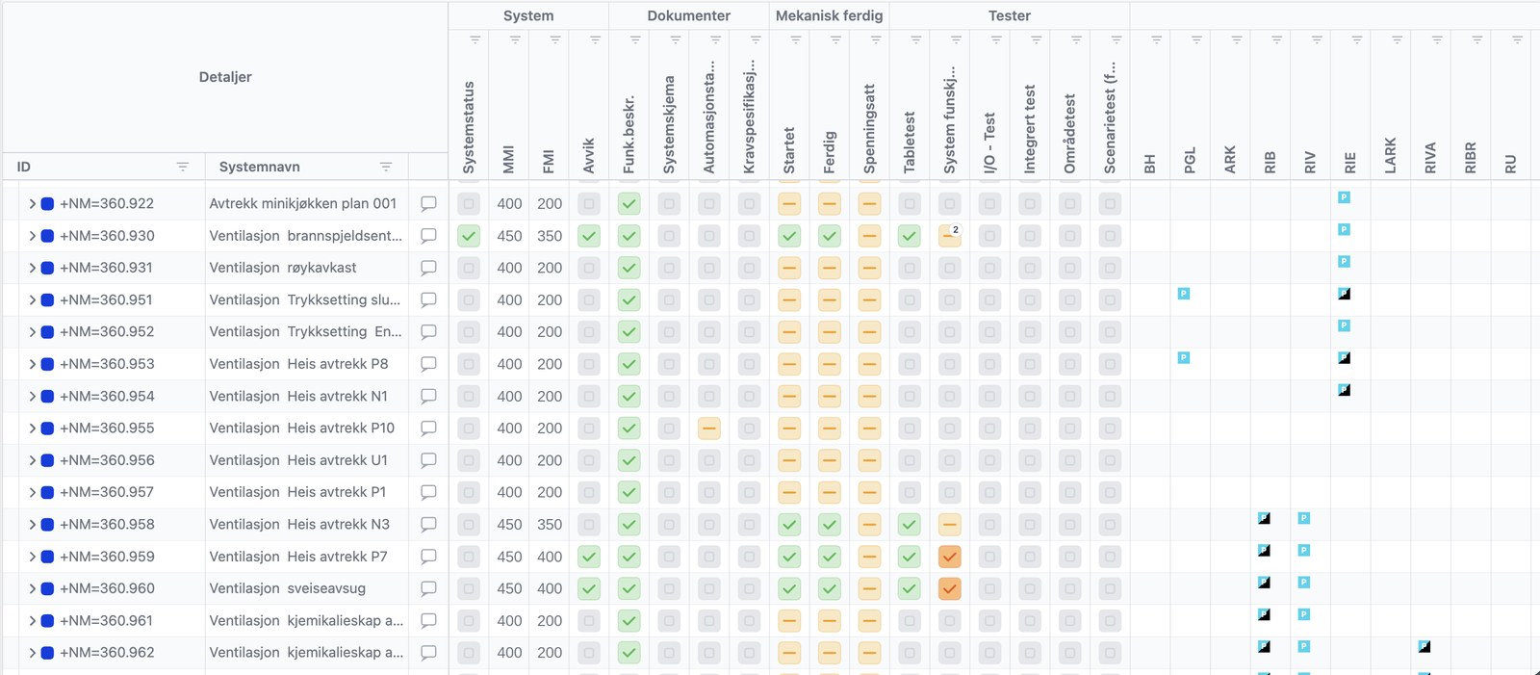
Task: Toggle Funk.beskr. check for +NM=360.922
Action: point(629,203)
